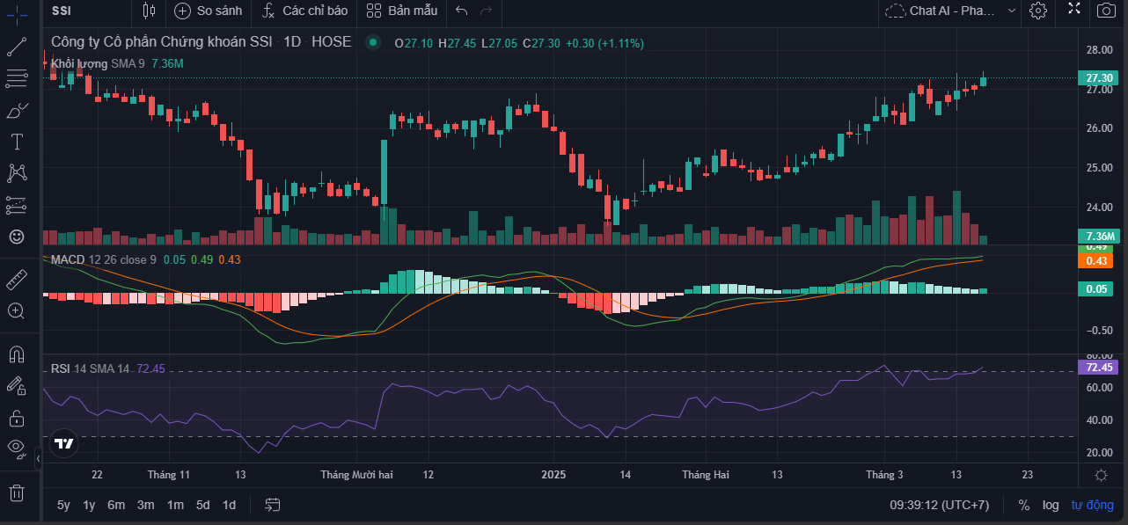The height and width of the screenshot is (525, 1128).
Task: Toggle the lock all drawings icon
Action: point(17,417)
